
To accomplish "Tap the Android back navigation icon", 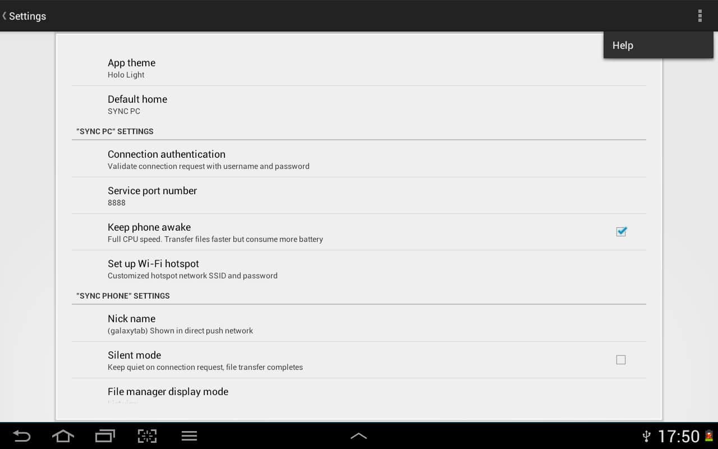I will point(22,436).
